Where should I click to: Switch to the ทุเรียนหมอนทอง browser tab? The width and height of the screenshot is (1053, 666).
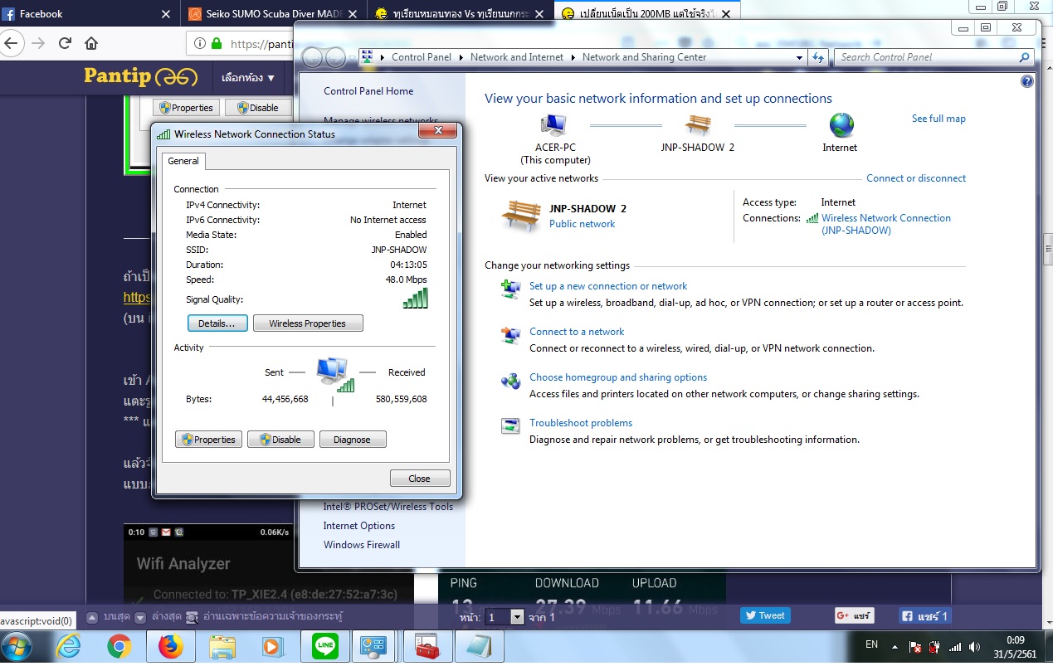tap(461, 14)
